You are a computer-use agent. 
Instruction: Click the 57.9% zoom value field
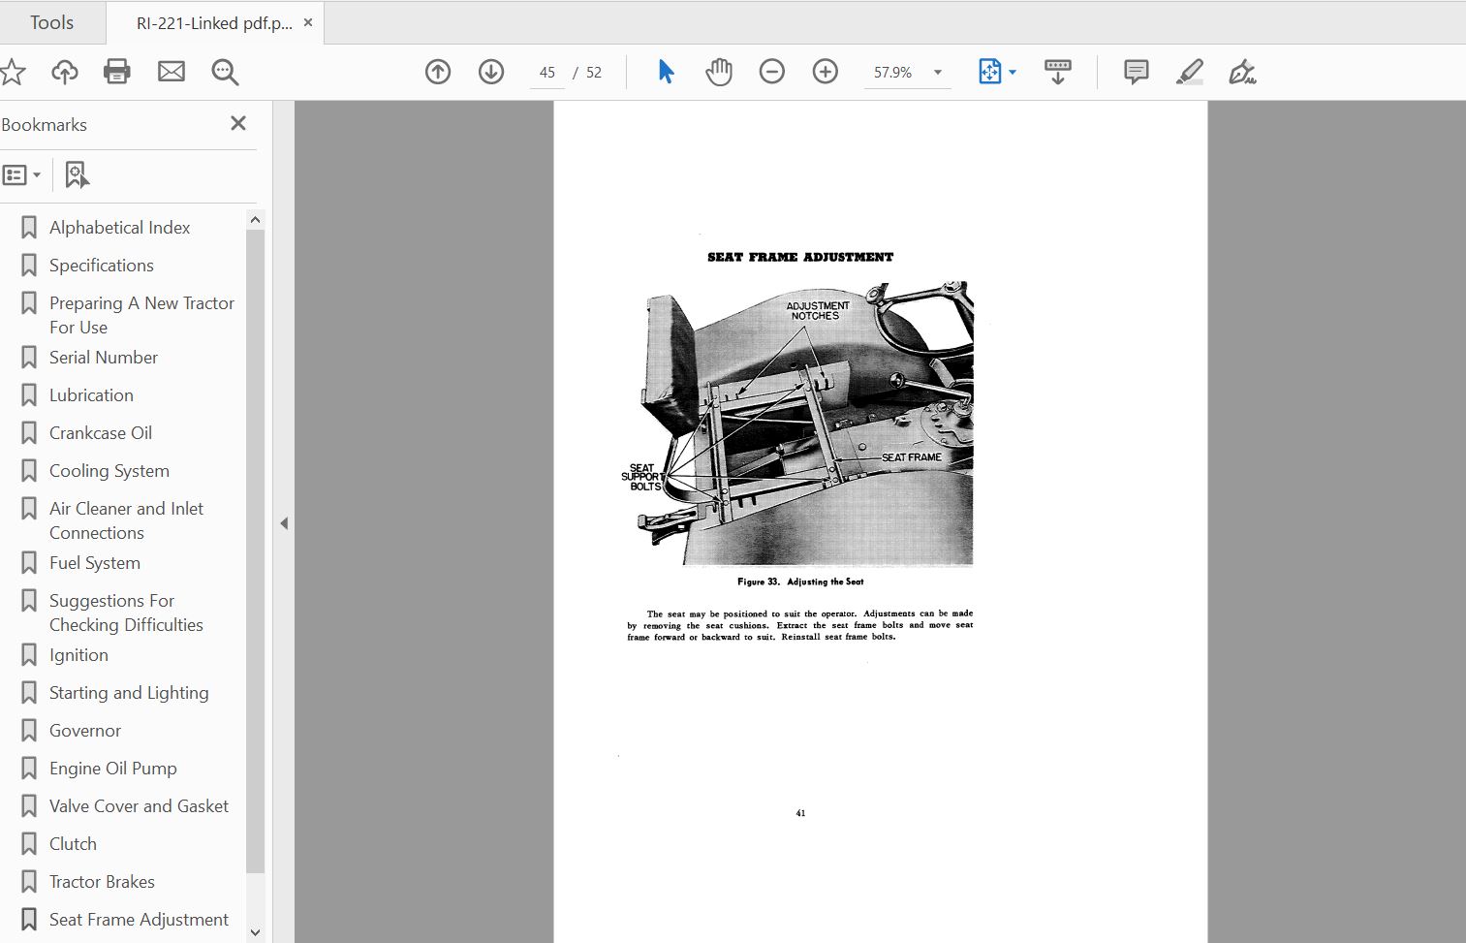(892, 73)
